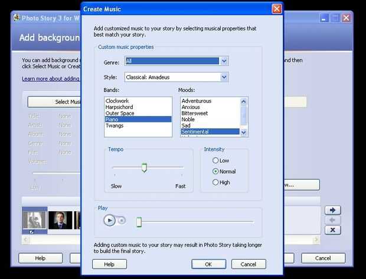Stop the music preview playback
The width and height of the screenshot is (366, 279).
click(122, 220)
